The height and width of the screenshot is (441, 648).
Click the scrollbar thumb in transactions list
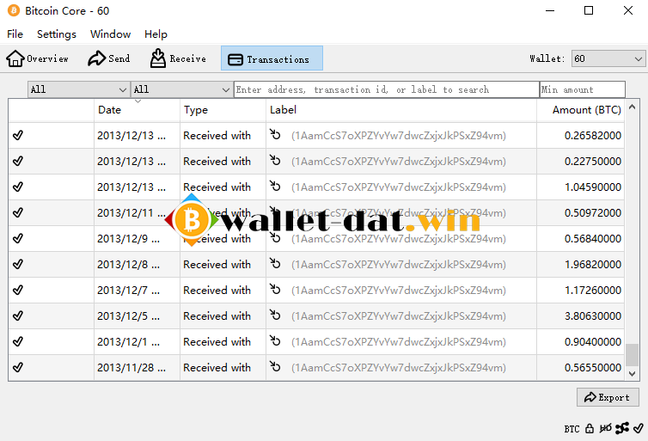(632, 355)
